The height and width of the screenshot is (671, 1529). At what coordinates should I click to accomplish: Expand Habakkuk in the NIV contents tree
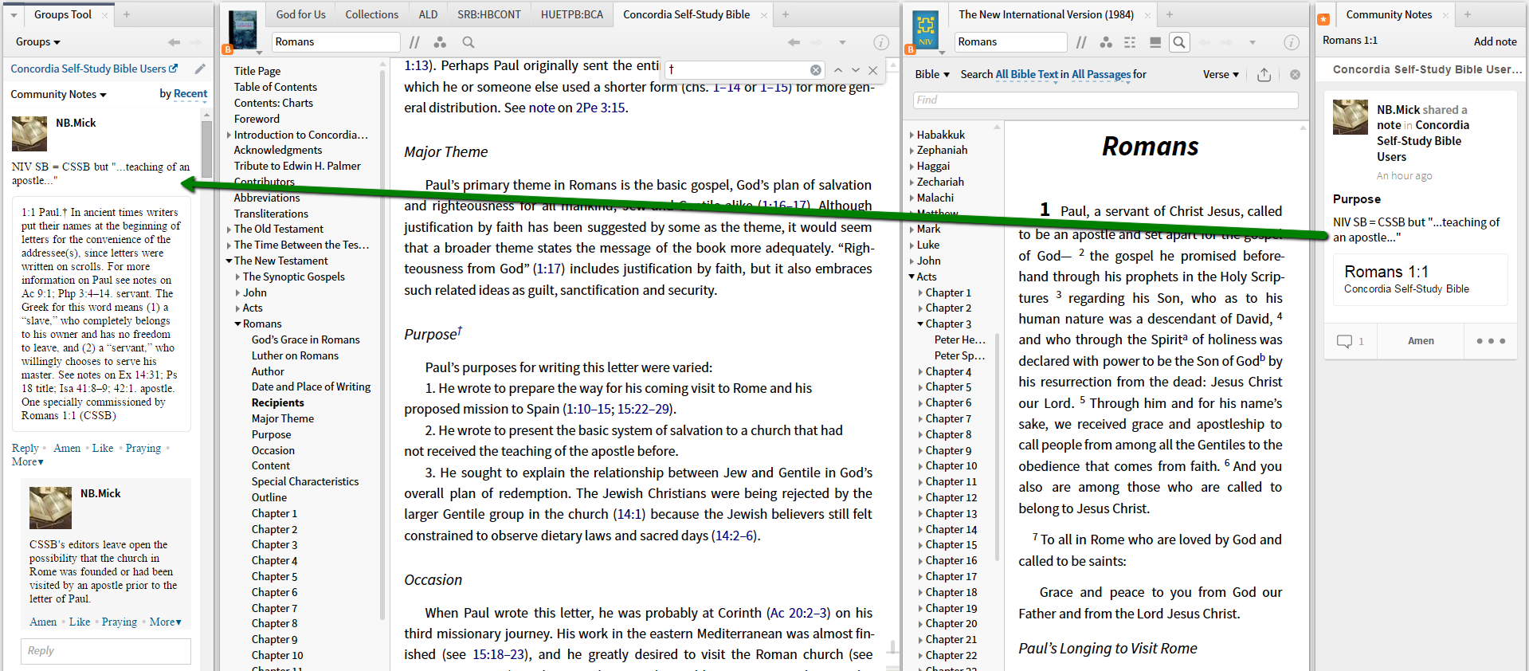coord(912,135)
